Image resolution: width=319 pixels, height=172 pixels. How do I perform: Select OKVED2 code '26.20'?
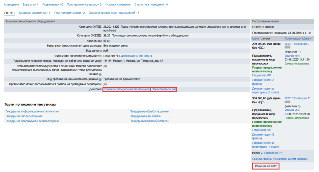pyautogui.click(x=107, y=36)
